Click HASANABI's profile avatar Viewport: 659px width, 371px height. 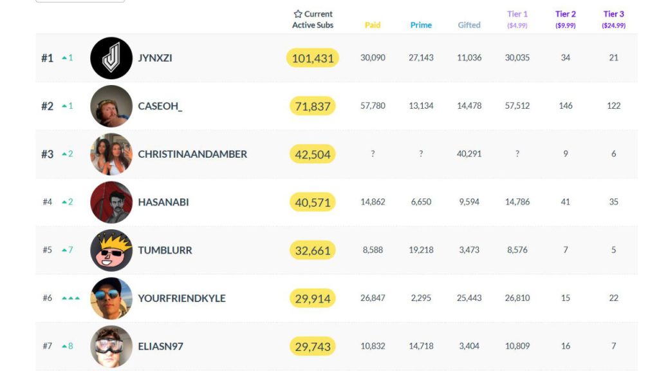[x=111, y=202]
